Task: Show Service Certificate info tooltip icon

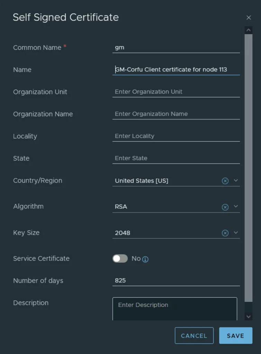Action: click(x=145, y=259)
